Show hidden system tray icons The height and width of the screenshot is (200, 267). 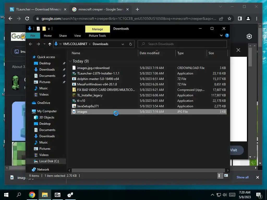tap(213, 195)
